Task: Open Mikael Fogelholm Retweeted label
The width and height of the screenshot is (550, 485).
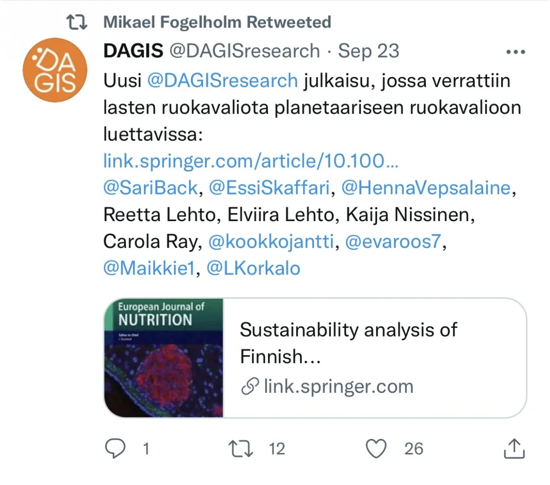Action: (x=217, y=22)
